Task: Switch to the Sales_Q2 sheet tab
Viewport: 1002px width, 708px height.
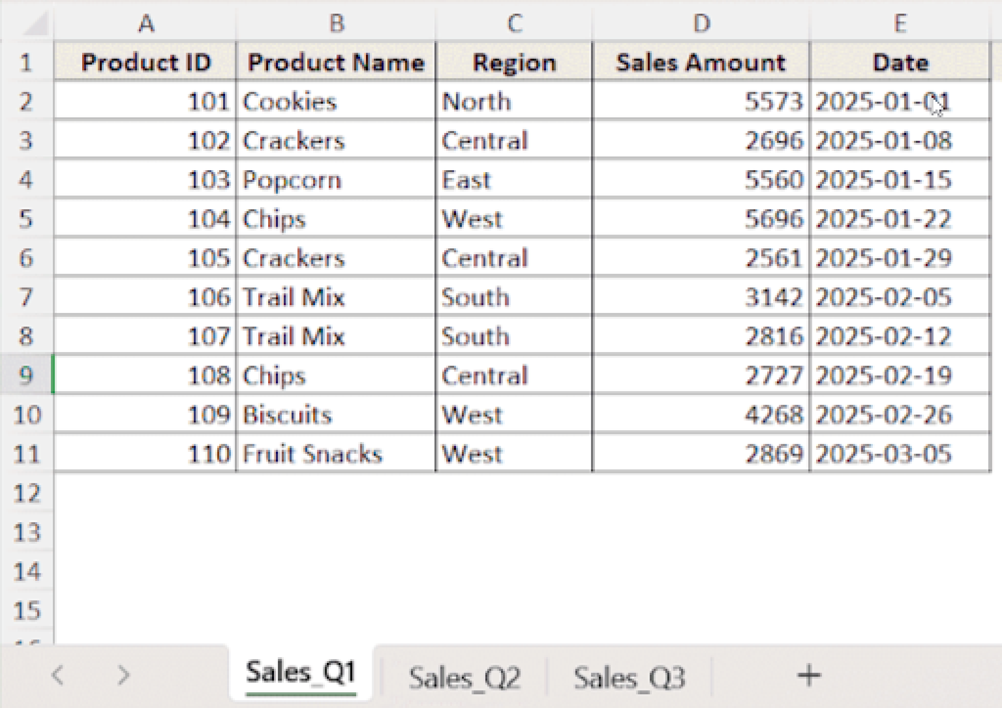Action: 466,675
